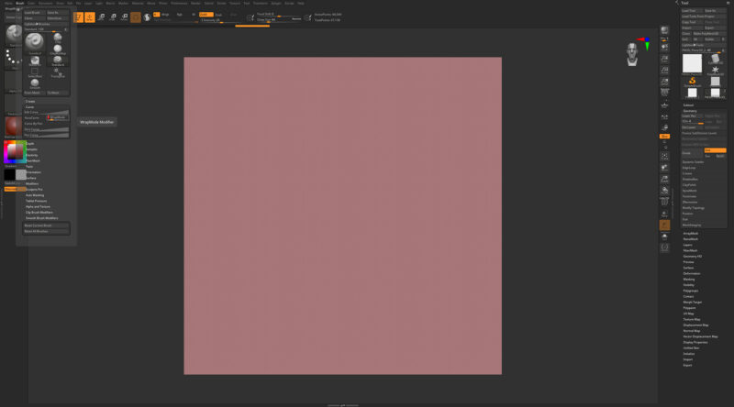Screen dimensions: 734x407
Task: Click the BPR render icon in right shelf
Action: [x=664, y=30]
